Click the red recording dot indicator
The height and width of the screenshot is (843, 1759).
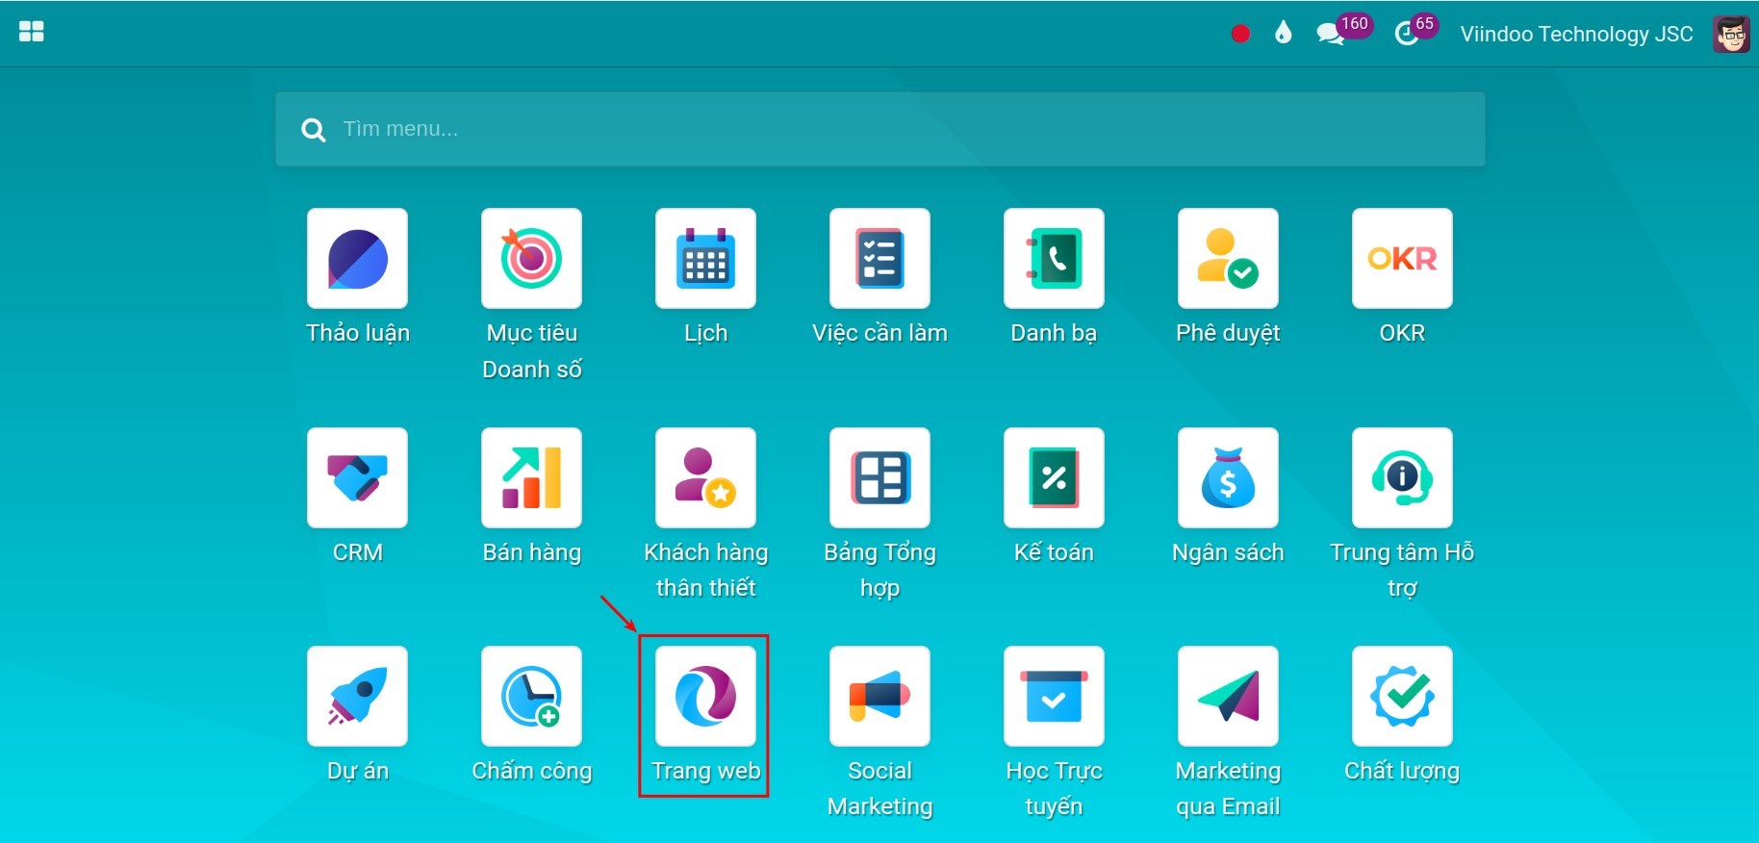[x=1240, y=34]
